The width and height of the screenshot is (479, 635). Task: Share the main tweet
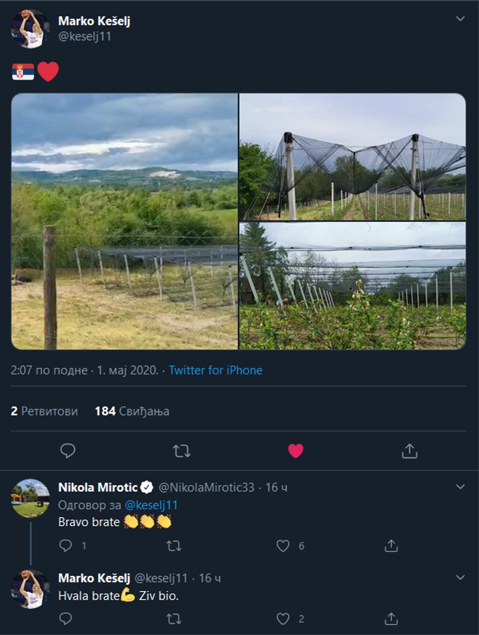click(x=410, y=451)
